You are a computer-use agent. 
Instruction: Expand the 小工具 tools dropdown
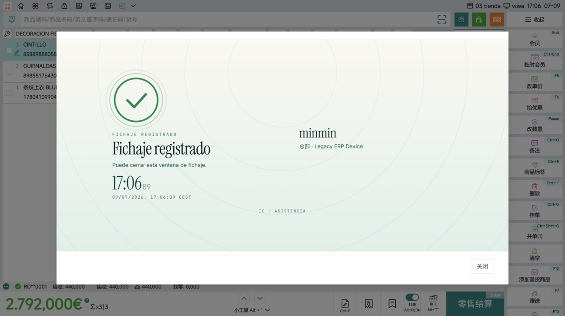coord(252,310)
